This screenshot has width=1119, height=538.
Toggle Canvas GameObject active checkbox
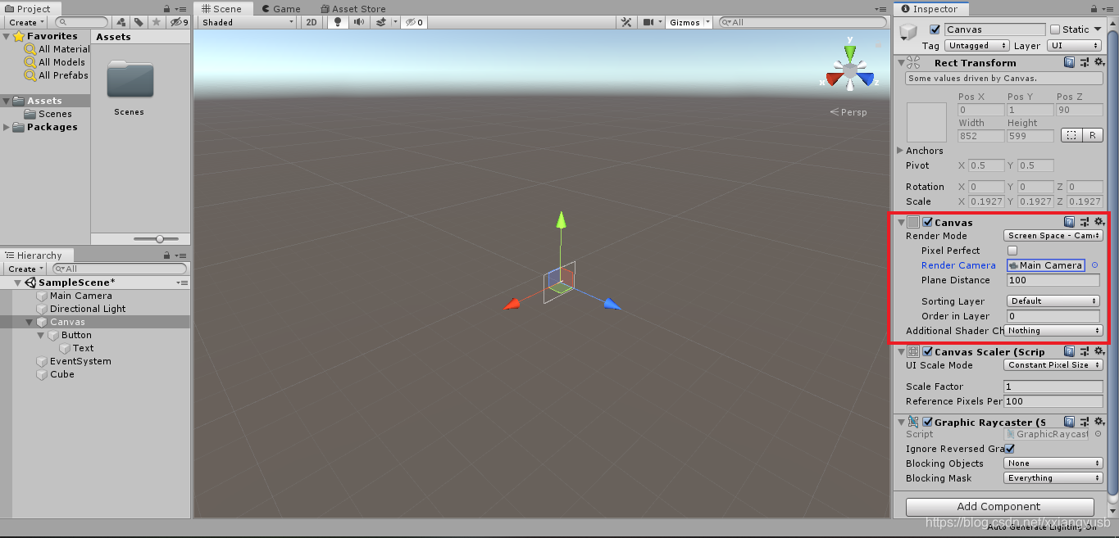(x=935, y=29)
